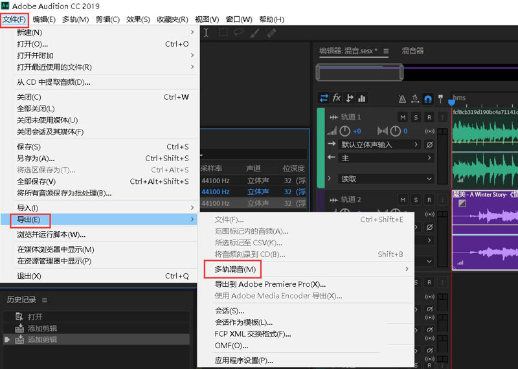Open the 文件(F) menu
Image resolution: width=518 pixels, height=369 pixels.
(x=14, y=19)
